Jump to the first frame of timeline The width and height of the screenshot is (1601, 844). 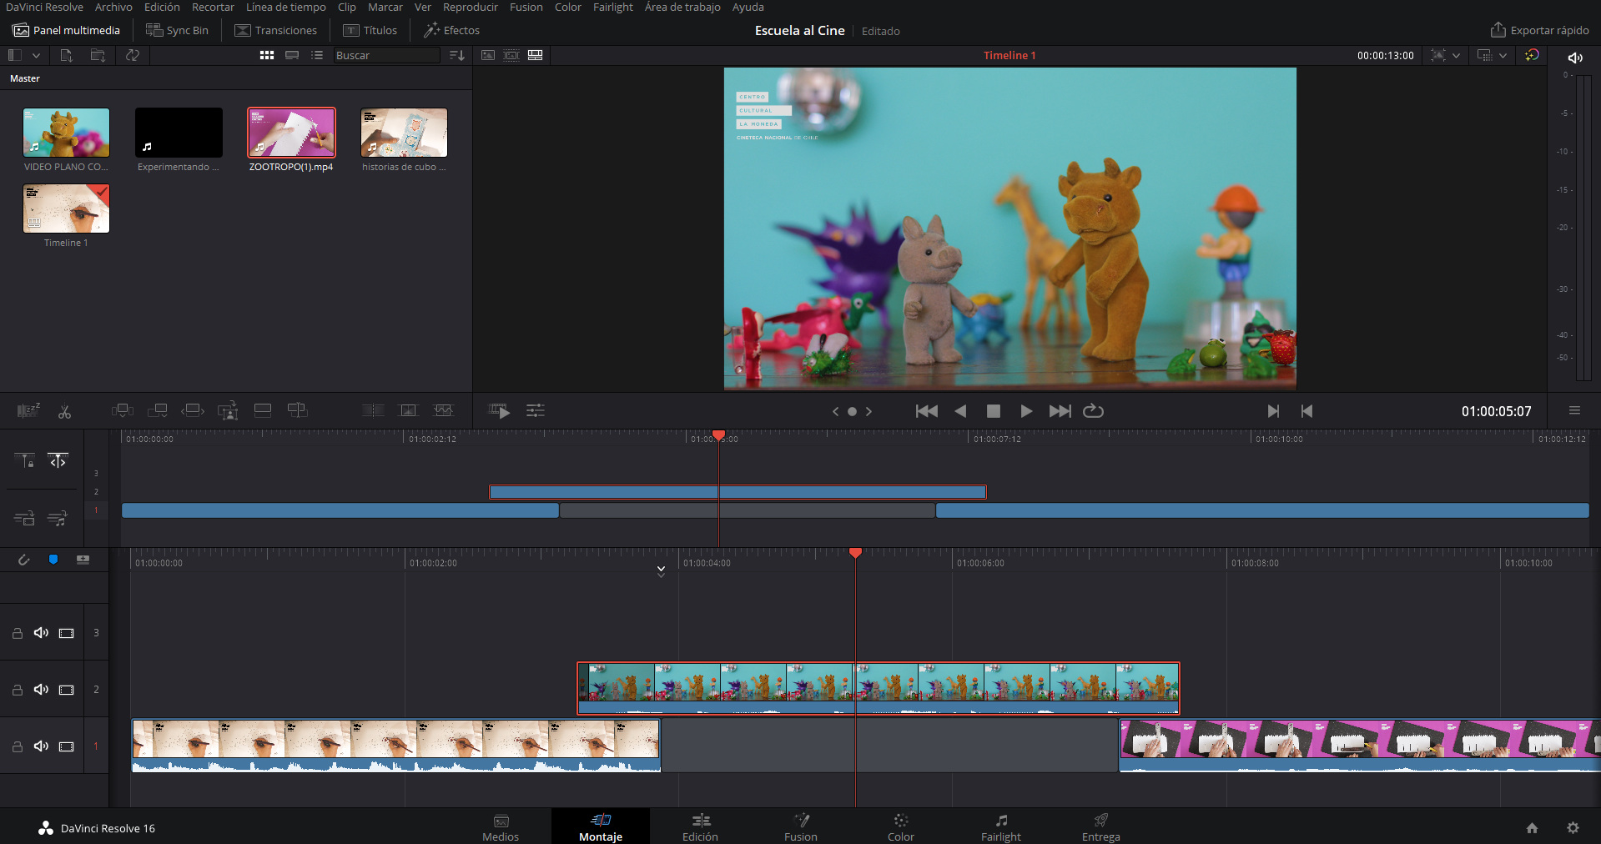pos(926,411)
